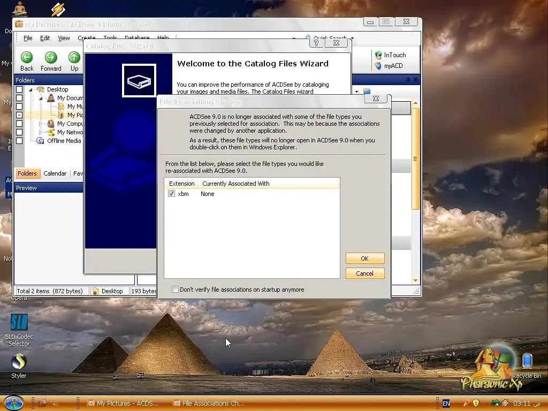Click the Desktop tree folder icon
Image resolution: width=548 pixels, height=411 pixels.
[x=41, y=89]
